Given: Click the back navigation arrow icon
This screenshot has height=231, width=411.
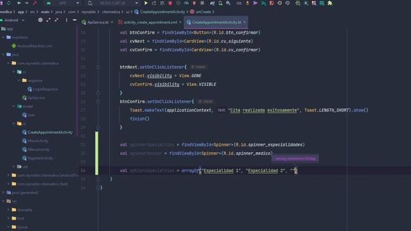Looking at the screenshot, I should (19, 3).
